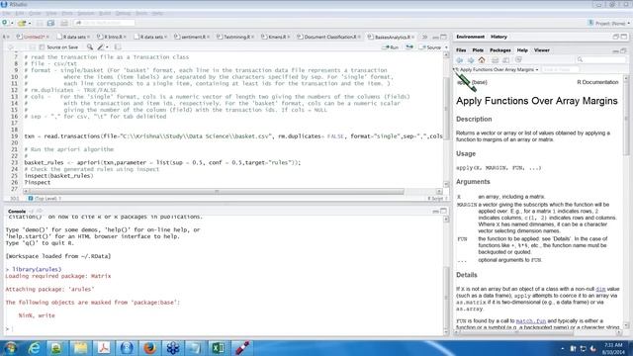Open the R Script file type selector
This screenshot has width=633, height=356.
(437, 199)
